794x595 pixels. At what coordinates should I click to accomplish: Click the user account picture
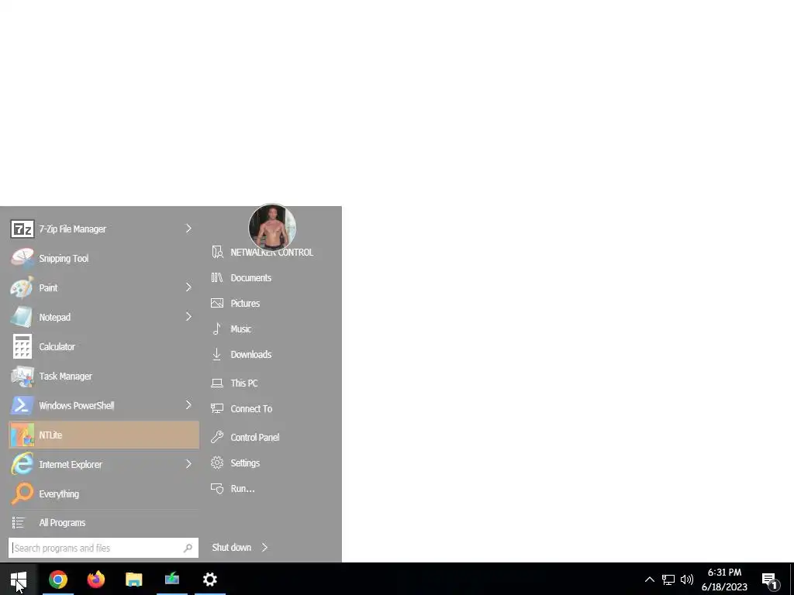coord(272,228)
